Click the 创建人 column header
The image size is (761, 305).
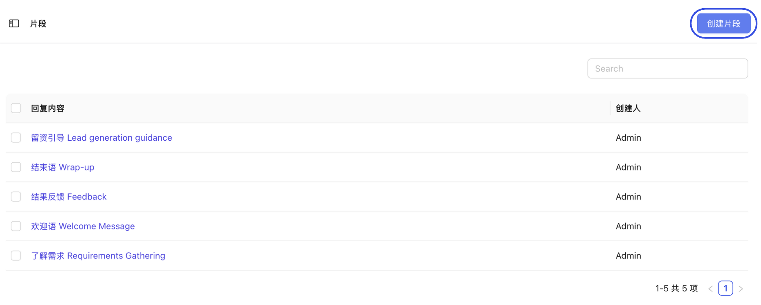pyautogui.click(x=628, y=108)
